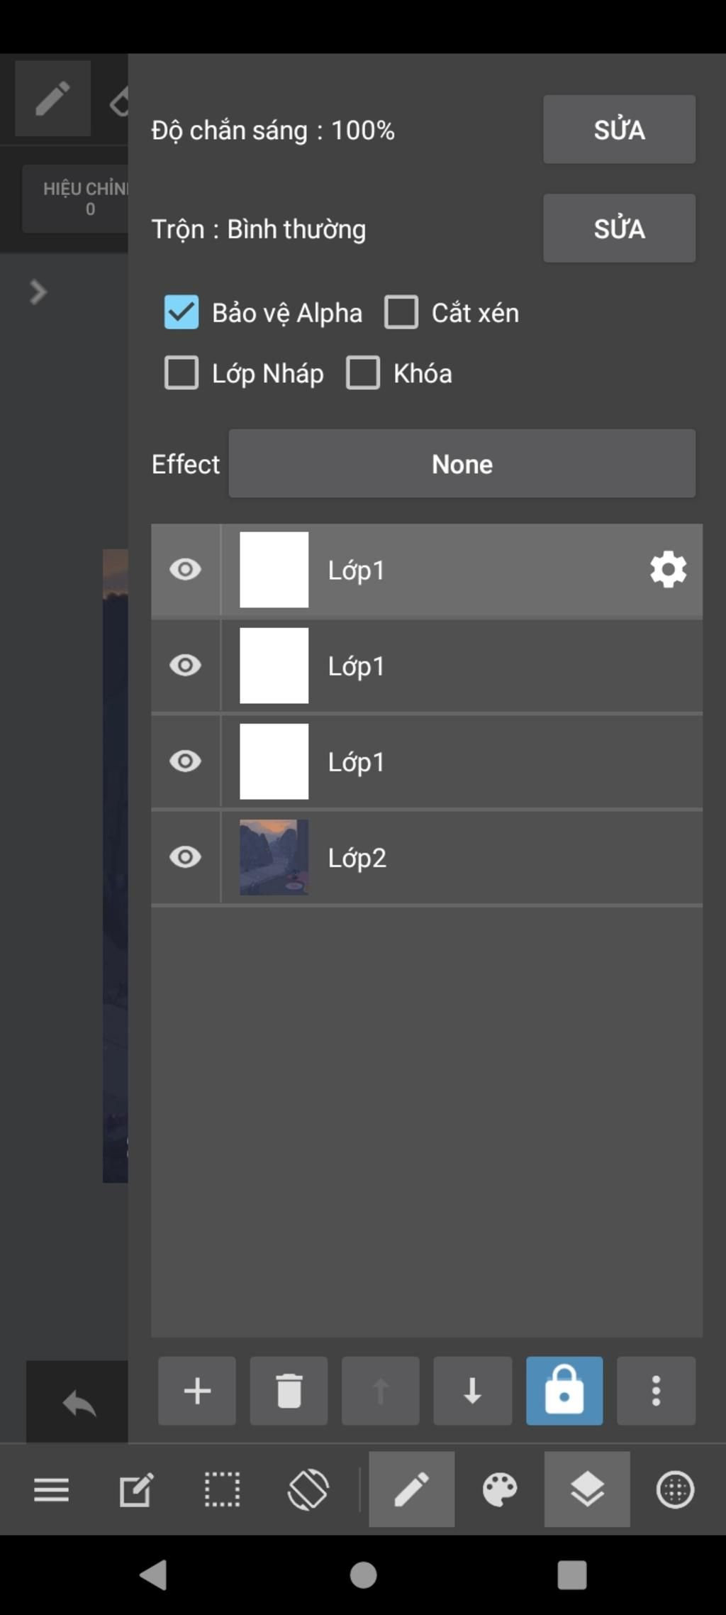Toggle the blue layer lock button
This screenshot has width=726, height=1615.
pyautogui.click(x=564, y=1391)
